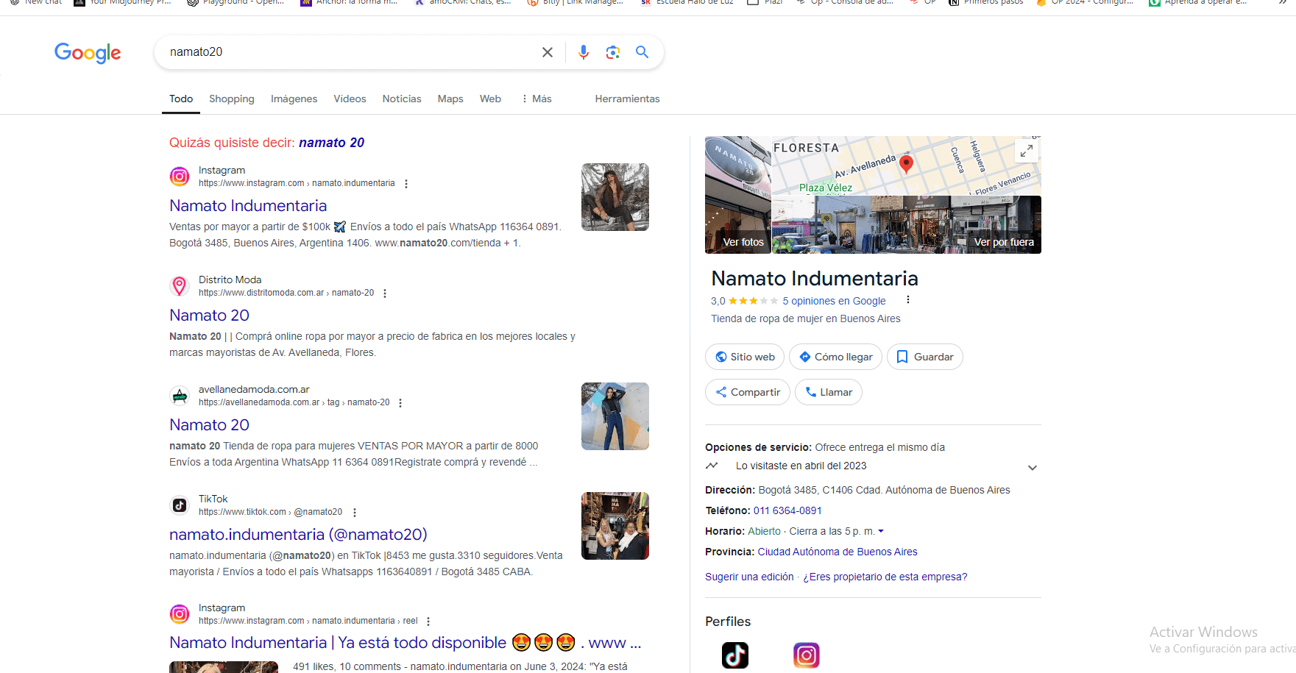1296x673 pixels.
Task: Open Ciudad Autónoma de Buenos Aires province link
Action: click(838, 552)
